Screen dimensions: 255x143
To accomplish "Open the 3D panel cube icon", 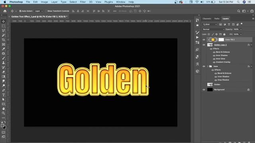I will 198,71.
